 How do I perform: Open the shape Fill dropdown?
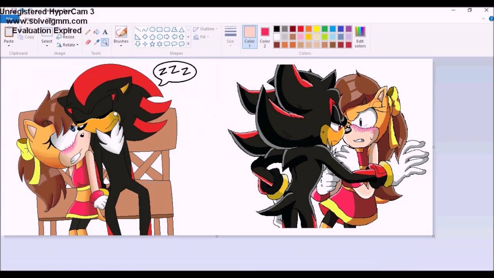click(201, 37)
